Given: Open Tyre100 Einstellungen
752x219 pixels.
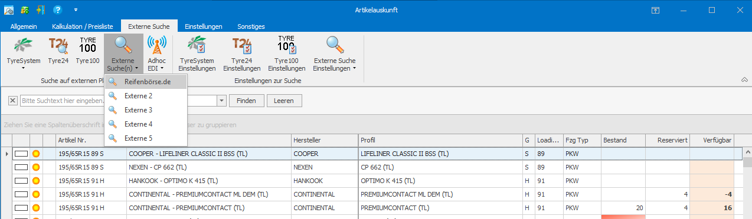Looking at the screenshot, I should click(x=286, y=54).
